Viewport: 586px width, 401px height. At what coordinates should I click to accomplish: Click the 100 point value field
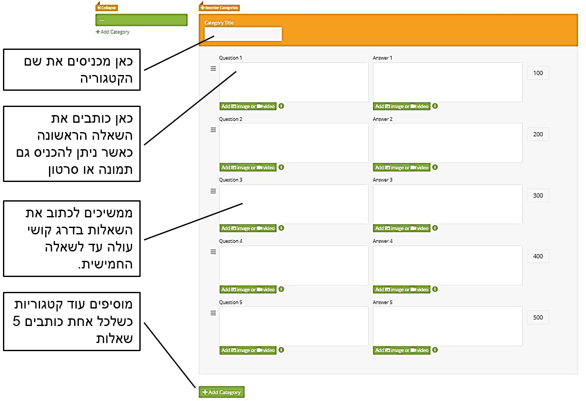(538, 73)
